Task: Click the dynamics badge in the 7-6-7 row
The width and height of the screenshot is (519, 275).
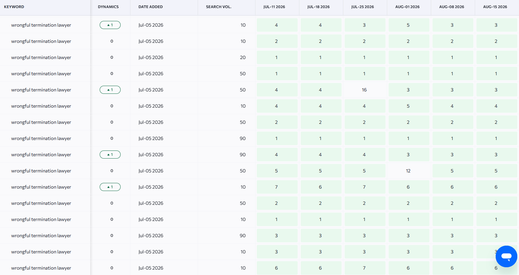Action: [110, 187]
